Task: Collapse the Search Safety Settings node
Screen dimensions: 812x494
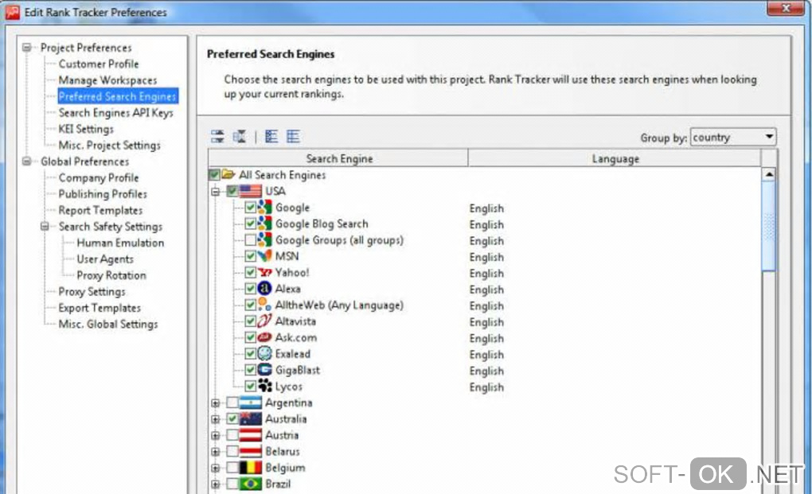Action: tap(45, 227)
